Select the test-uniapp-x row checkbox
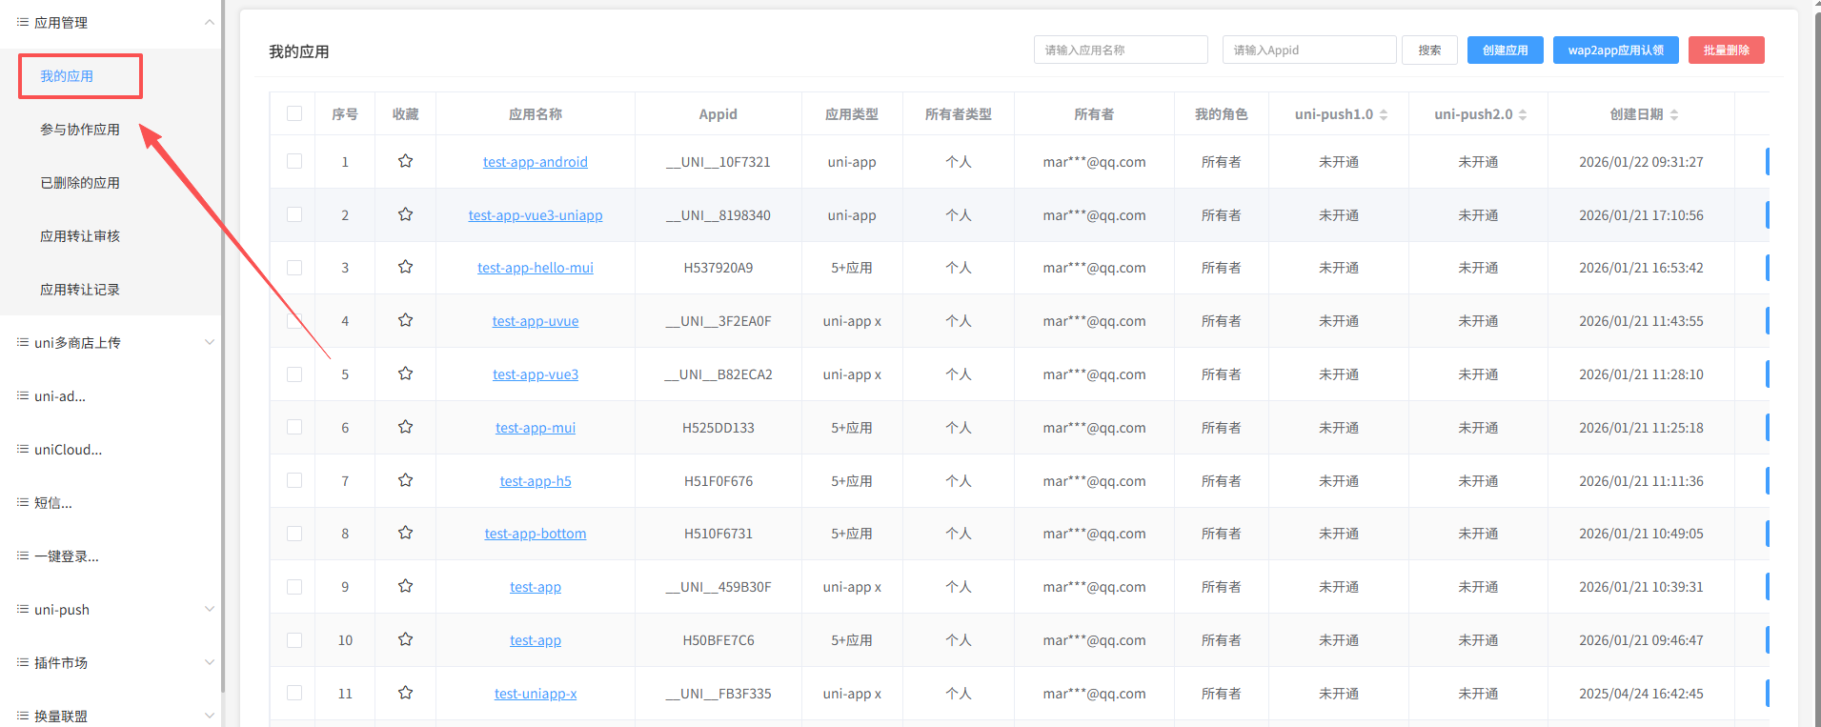Screen dimensions: 1821x727 click(294, 693)
